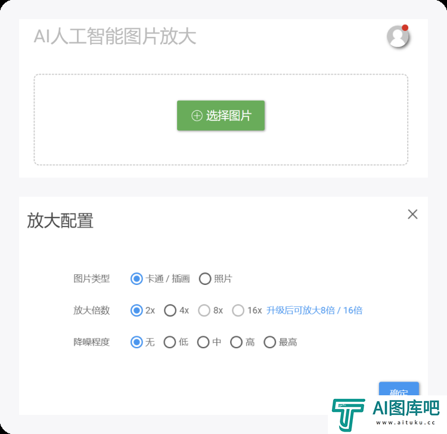This screenshot has width=447, height=434.
Task: Click the dashed image drop area
Action: point(221,119)
